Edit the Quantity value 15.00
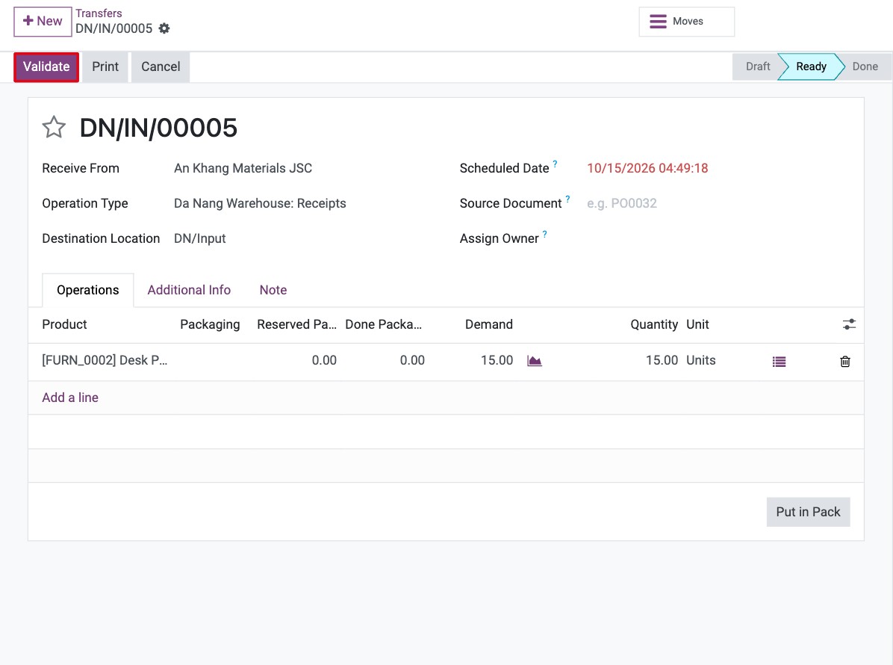 pyautogui.click(x=662, y=361)
